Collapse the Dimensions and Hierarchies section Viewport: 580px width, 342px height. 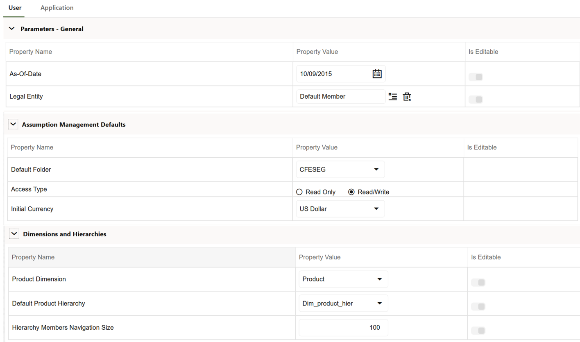[14, 233]
